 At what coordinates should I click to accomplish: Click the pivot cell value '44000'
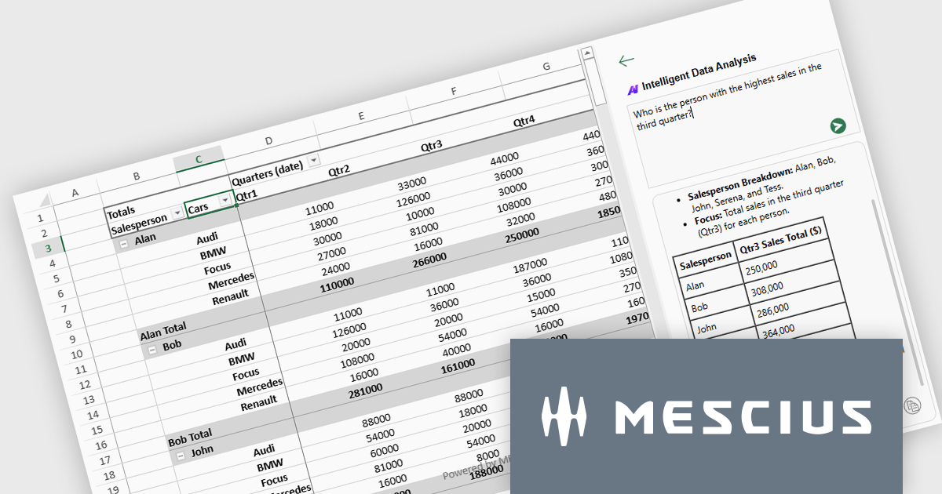505,159
